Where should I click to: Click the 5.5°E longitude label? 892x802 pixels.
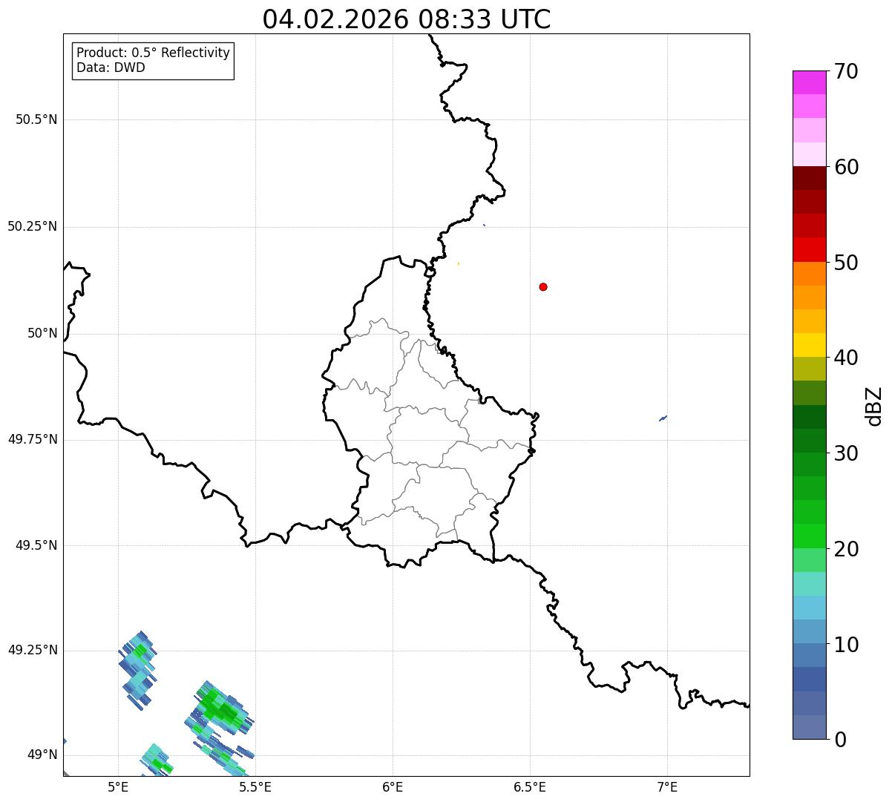[x=255, y=786]
